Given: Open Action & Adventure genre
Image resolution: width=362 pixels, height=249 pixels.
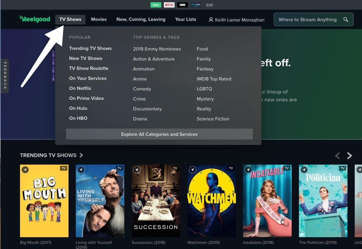Looking at the screenshot, I should (154, 59).
